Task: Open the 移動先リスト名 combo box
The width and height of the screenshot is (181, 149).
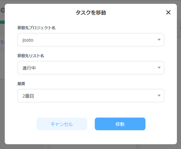Action: (91, 68)
